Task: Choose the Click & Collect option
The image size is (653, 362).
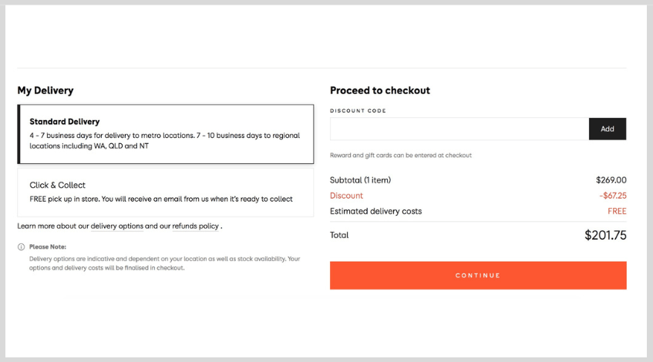Action: click(165, 193)
